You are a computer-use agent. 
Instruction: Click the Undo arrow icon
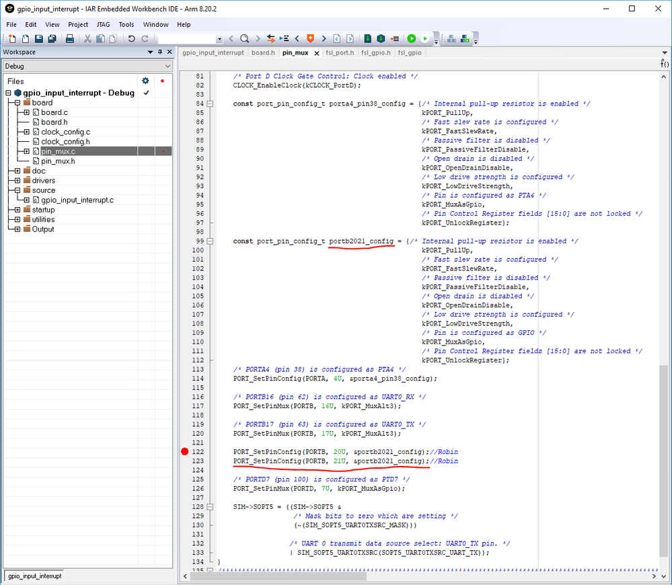point(132,39)
